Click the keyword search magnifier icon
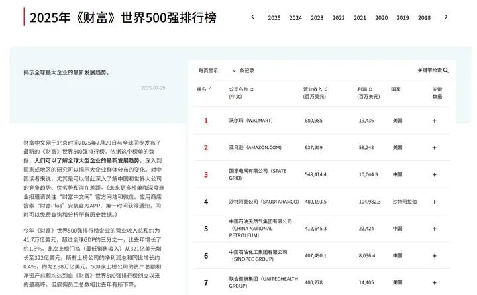This screenshot has width=477, height=295. coord(446,70)
